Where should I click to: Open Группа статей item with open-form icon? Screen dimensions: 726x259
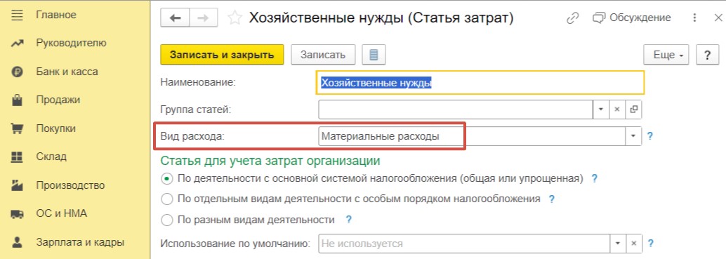pyautogui.click(x=633, y=109)
